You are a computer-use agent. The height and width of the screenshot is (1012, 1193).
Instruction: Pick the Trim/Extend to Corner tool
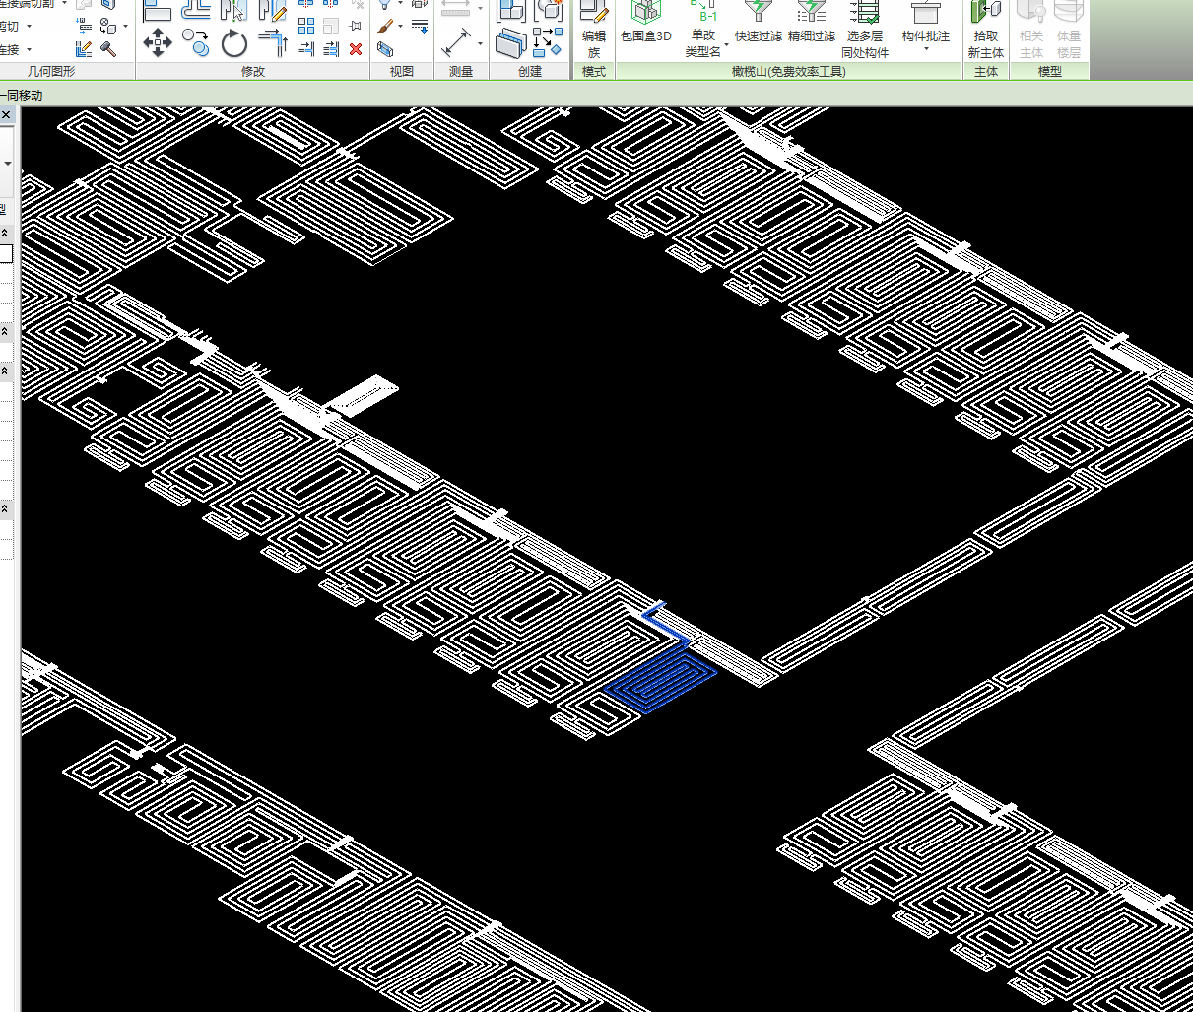(x=273, y=42)
